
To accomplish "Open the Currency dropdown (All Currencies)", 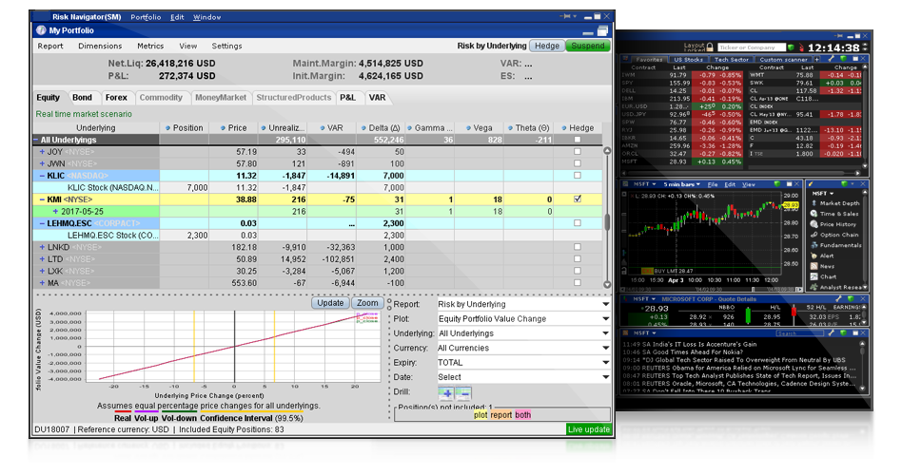I will tap(523, 348).
